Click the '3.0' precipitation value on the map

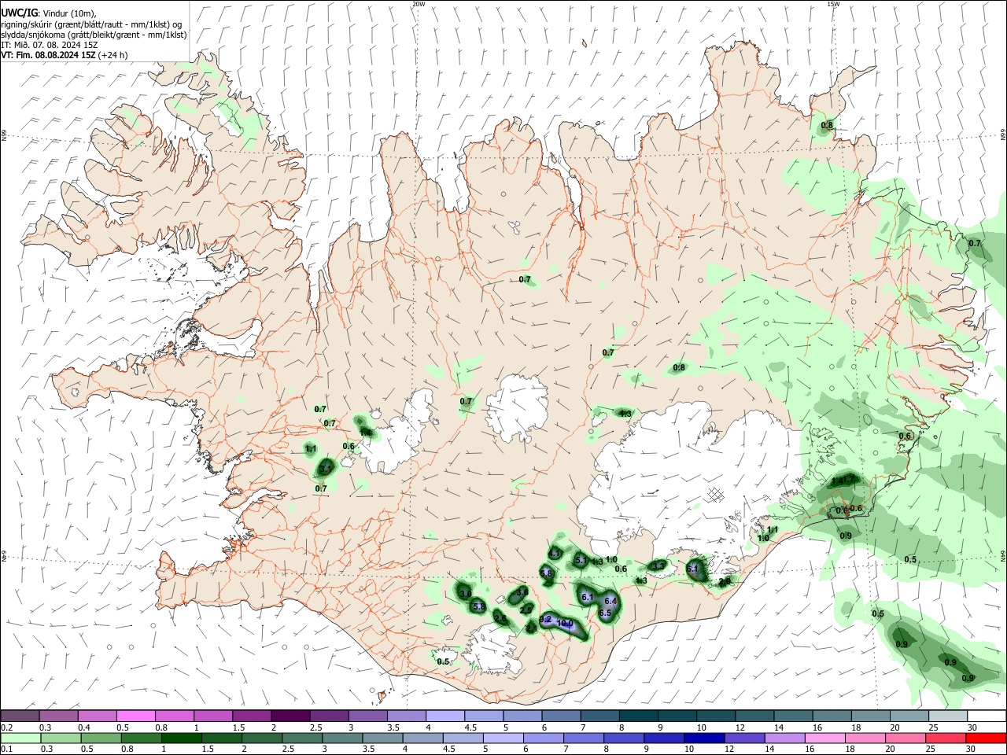tap(466, 594)
